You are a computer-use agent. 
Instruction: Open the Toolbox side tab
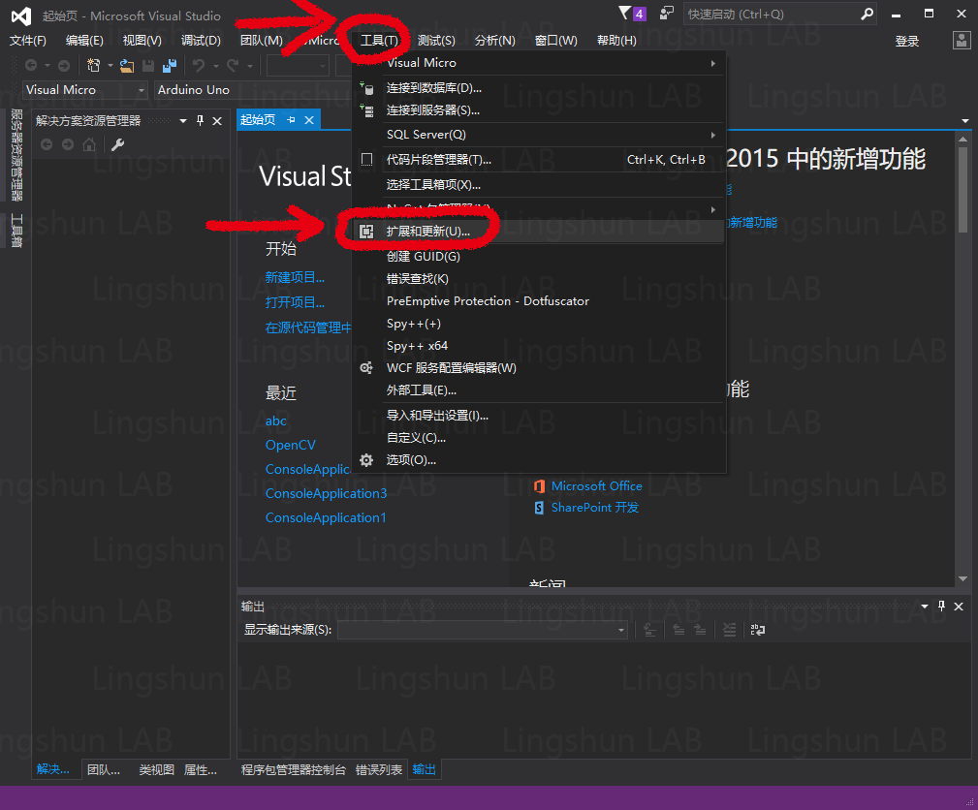16,230
